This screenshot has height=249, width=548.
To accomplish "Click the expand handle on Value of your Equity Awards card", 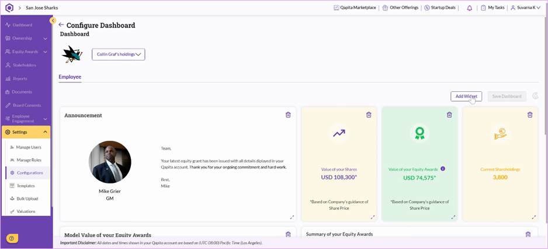I will [453, 217].
